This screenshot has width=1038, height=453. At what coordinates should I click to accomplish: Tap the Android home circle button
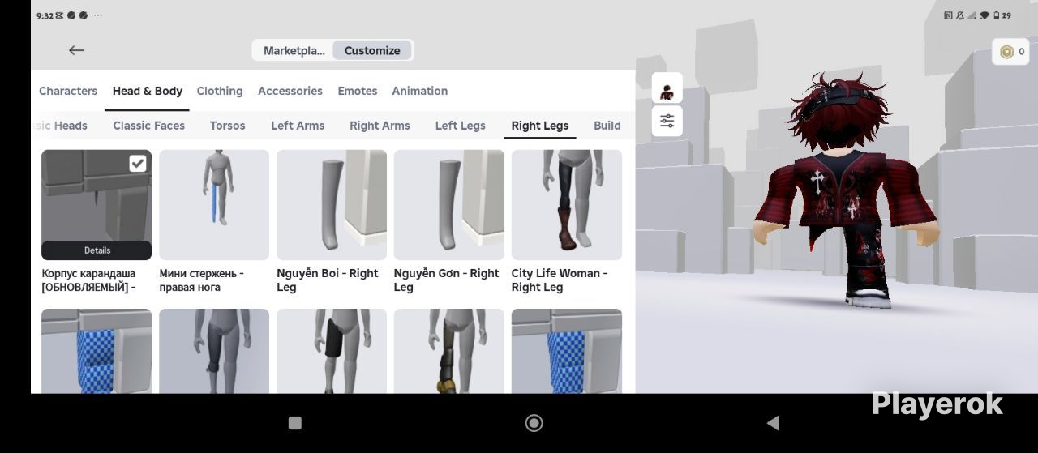(x=534, y=423)
